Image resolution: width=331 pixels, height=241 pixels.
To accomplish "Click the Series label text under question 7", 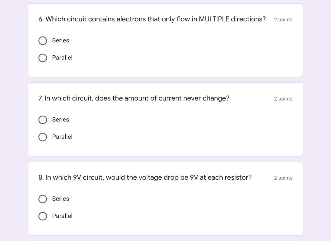I will (x=60, y=120).
